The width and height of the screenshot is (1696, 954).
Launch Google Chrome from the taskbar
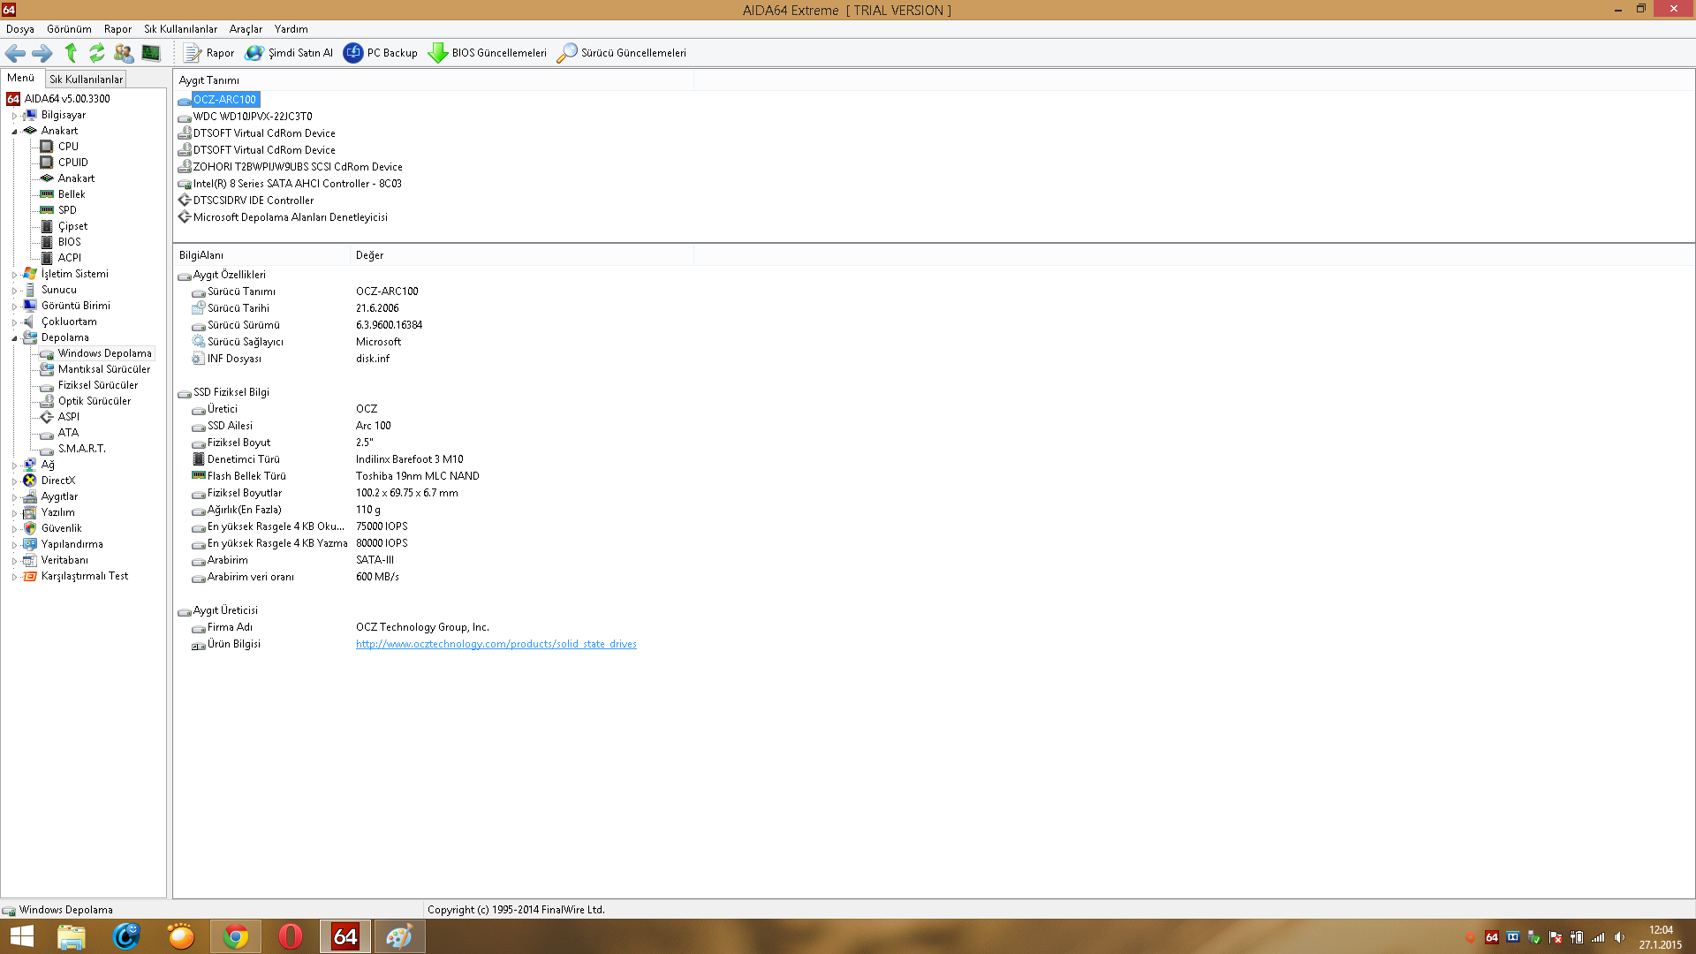click(236, 936)
